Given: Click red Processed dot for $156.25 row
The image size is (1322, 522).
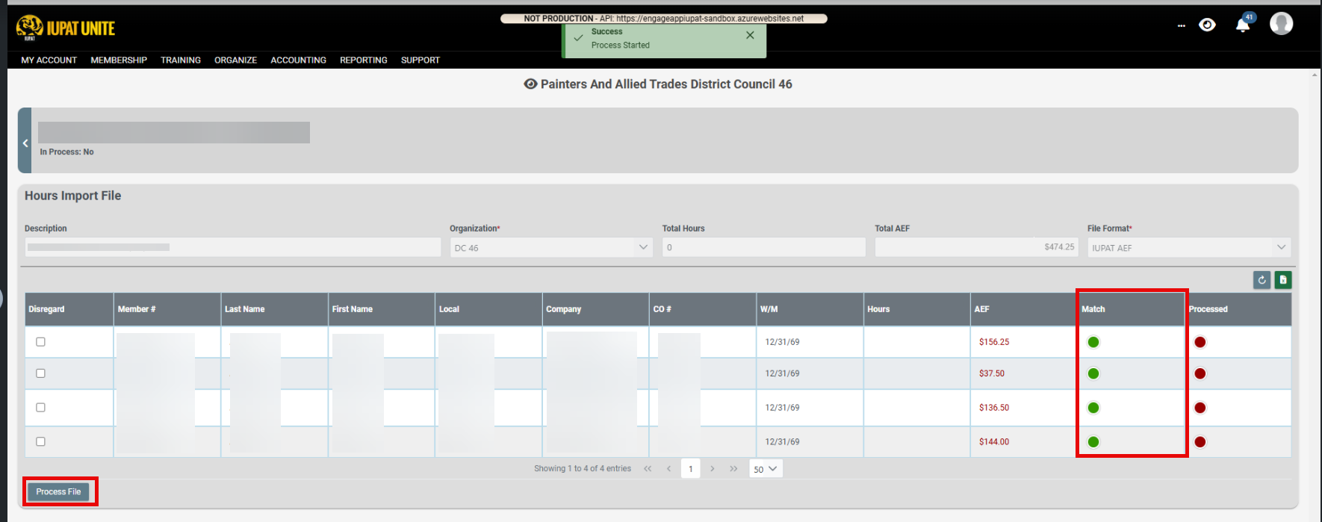Looking at the screenshot, I should pos(1200,342).
